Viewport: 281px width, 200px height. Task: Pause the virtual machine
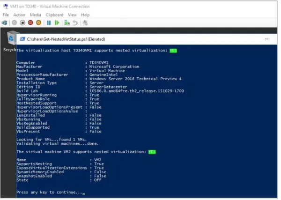(x=49, y=23)
